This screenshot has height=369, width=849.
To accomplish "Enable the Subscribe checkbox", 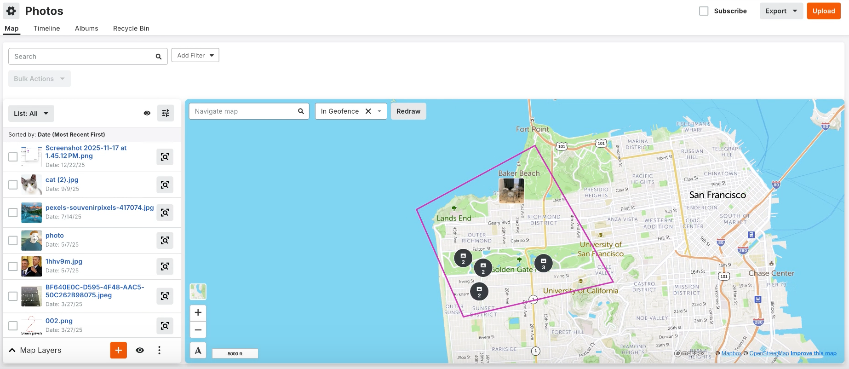I will [x=704, y=11].
